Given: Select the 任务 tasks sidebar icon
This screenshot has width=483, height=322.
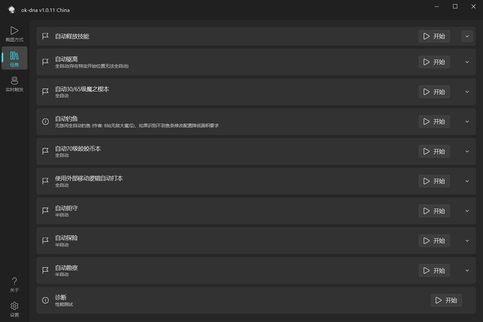Looking at the screenshot, I should [x=14, y=58].
